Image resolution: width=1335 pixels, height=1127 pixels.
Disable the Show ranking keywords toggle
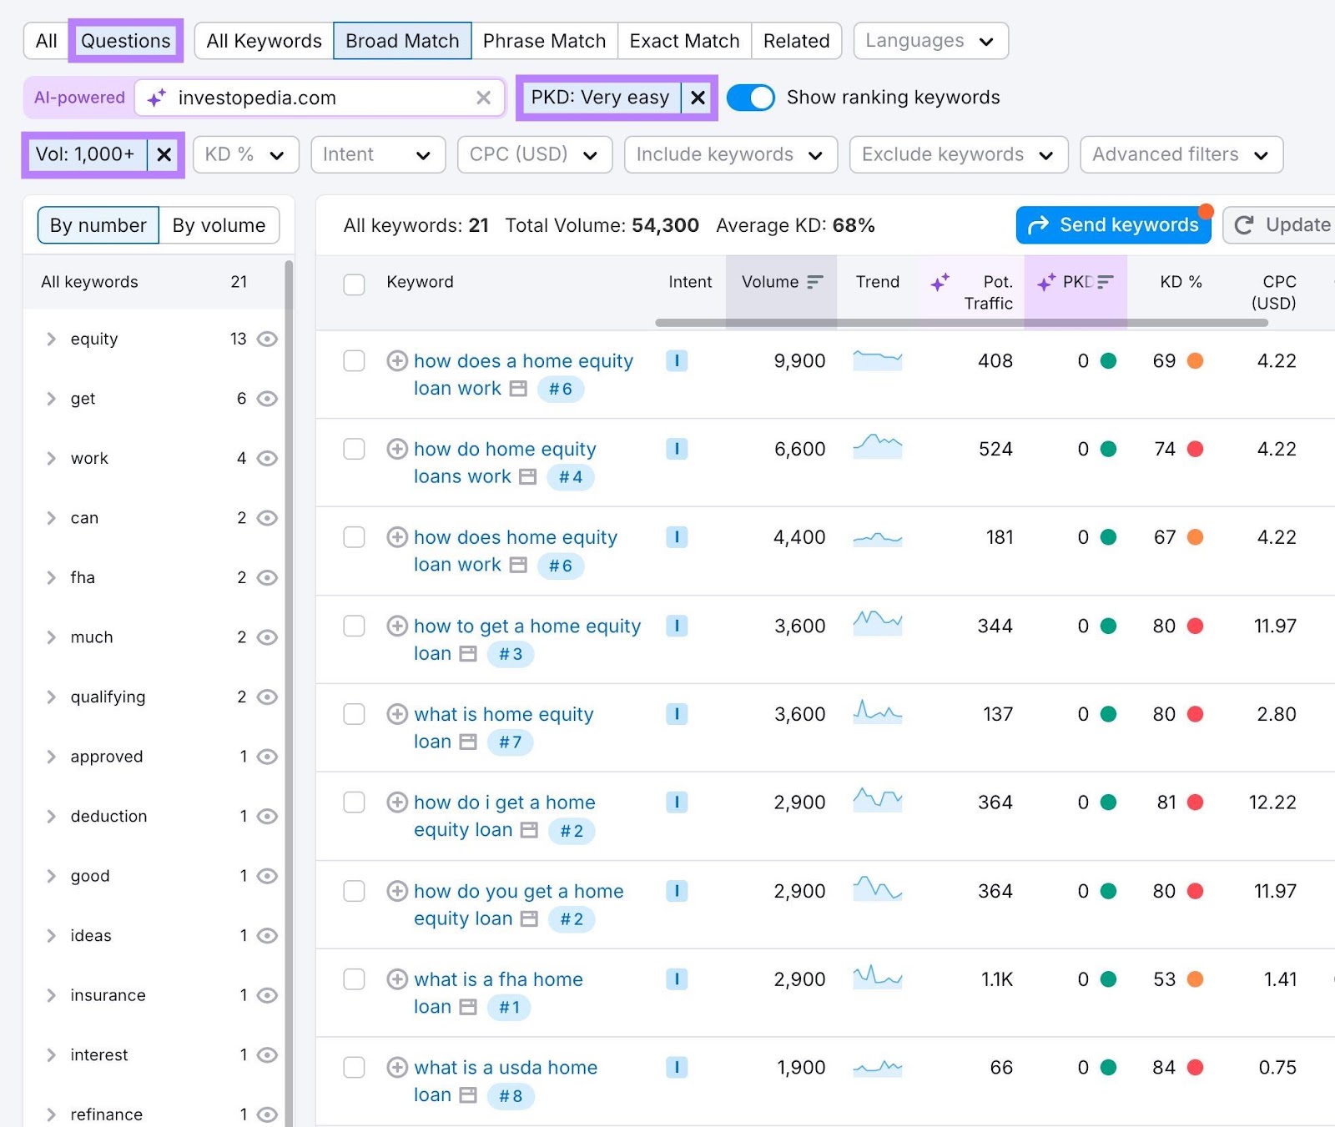[749, 98]
